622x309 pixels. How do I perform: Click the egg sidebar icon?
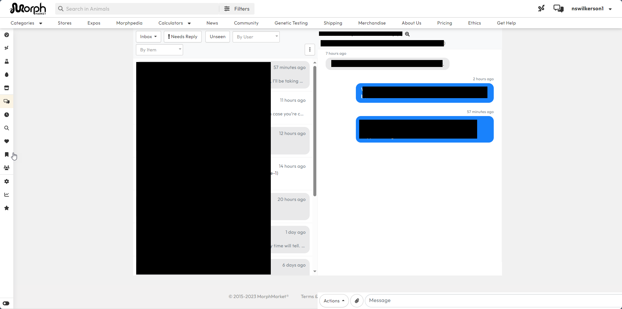7,75
